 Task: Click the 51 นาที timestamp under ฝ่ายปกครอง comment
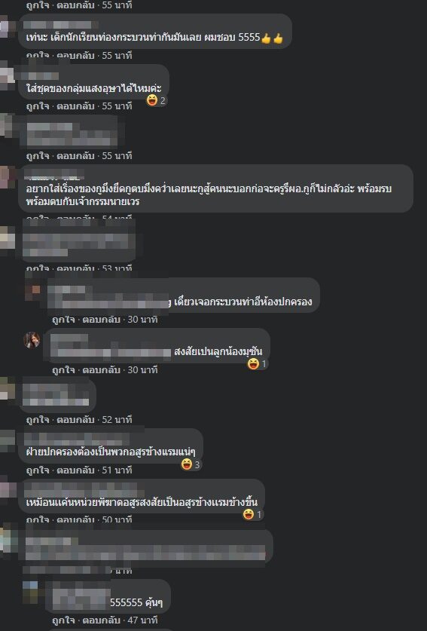117,470
